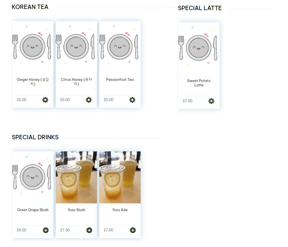Click the $7.50 price on Yuzu Slush

pos(65,230)
